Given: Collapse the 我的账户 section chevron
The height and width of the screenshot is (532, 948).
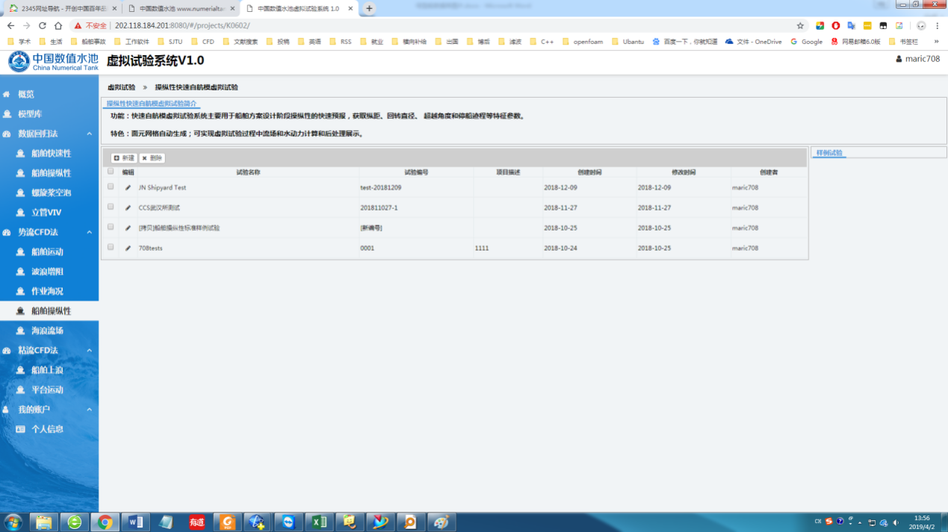Looking at the screenshot, I should 90,410.
